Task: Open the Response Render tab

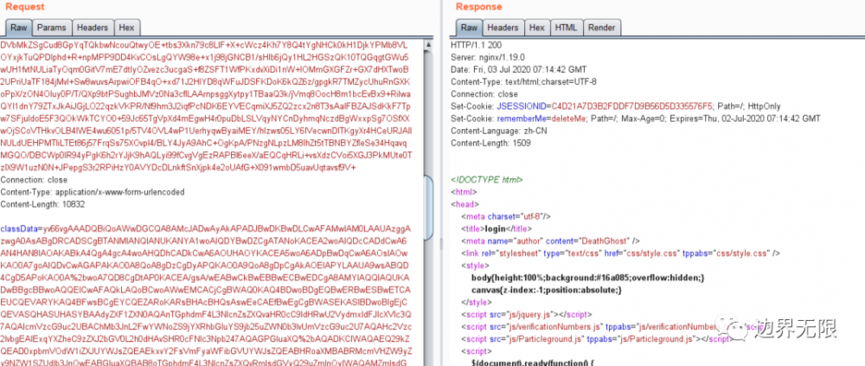Action: (x=601, y=28)
